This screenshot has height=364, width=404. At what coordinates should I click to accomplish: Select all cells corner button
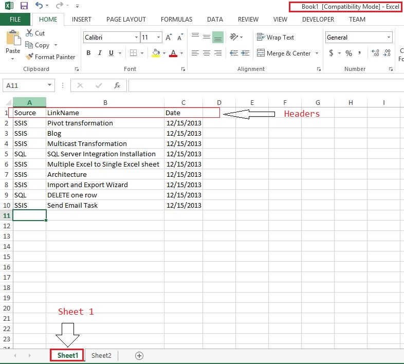pyautogui.click(x=7, y=102)
